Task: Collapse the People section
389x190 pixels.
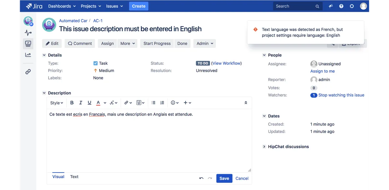Action: click(x=264, y=55)
